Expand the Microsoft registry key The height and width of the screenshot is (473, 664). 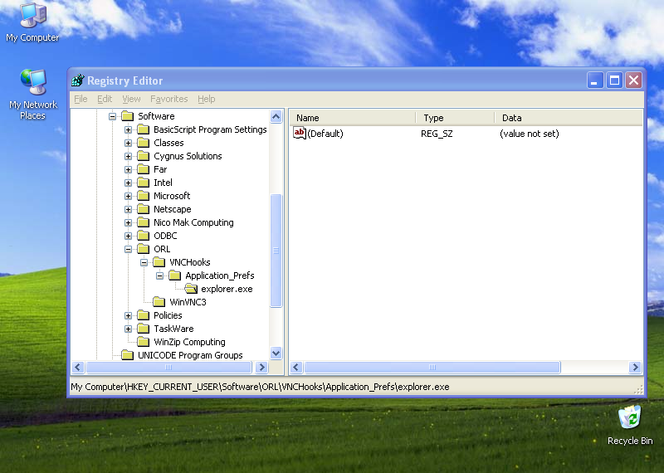(x=129, y=196)
